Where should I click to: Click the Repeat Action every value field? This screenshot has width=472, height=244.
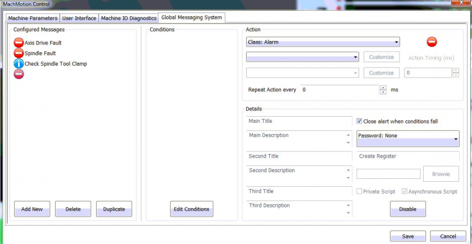click(340, 90)
